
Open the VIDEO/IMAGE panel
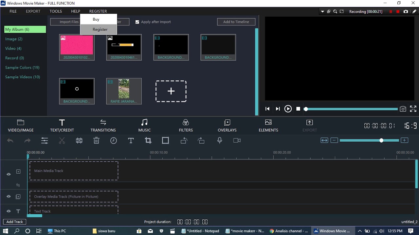pos(21,126)
